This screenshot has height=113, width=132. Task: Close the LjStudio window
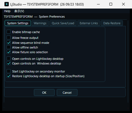pos(123,4)
